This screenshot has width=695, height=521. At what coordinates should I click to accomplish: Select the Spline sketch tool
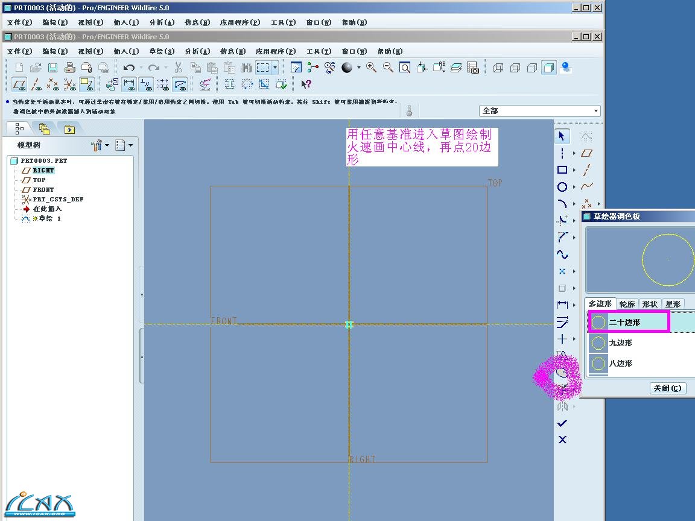pos(562,254)
